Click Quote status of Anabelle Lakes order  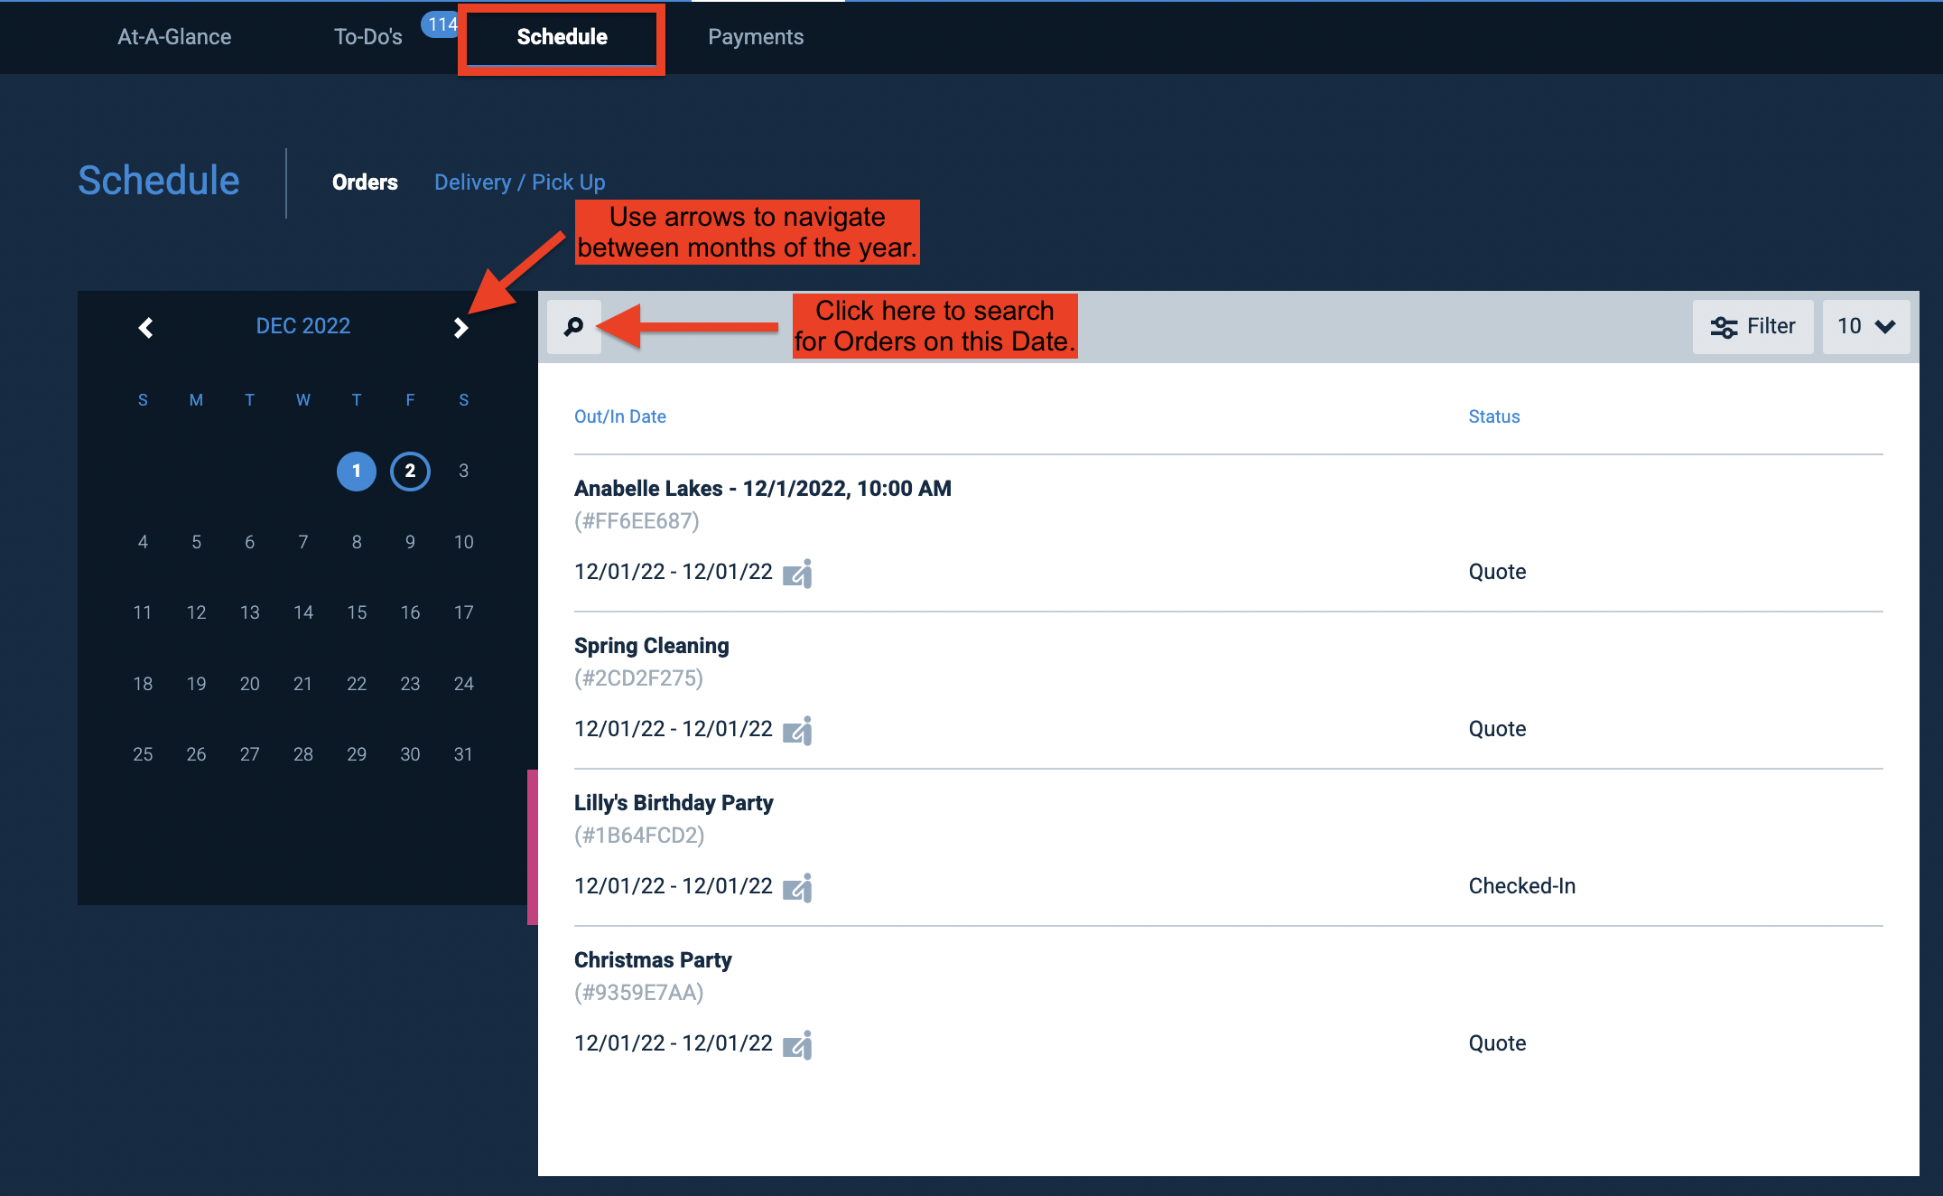coord(1497,572)
